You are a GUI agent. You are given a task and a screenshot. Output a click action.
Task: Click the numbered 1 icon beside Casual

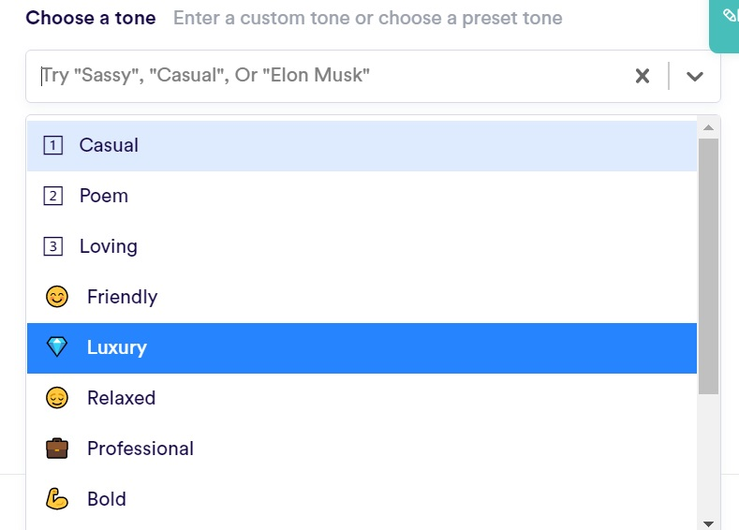[53, 145]
